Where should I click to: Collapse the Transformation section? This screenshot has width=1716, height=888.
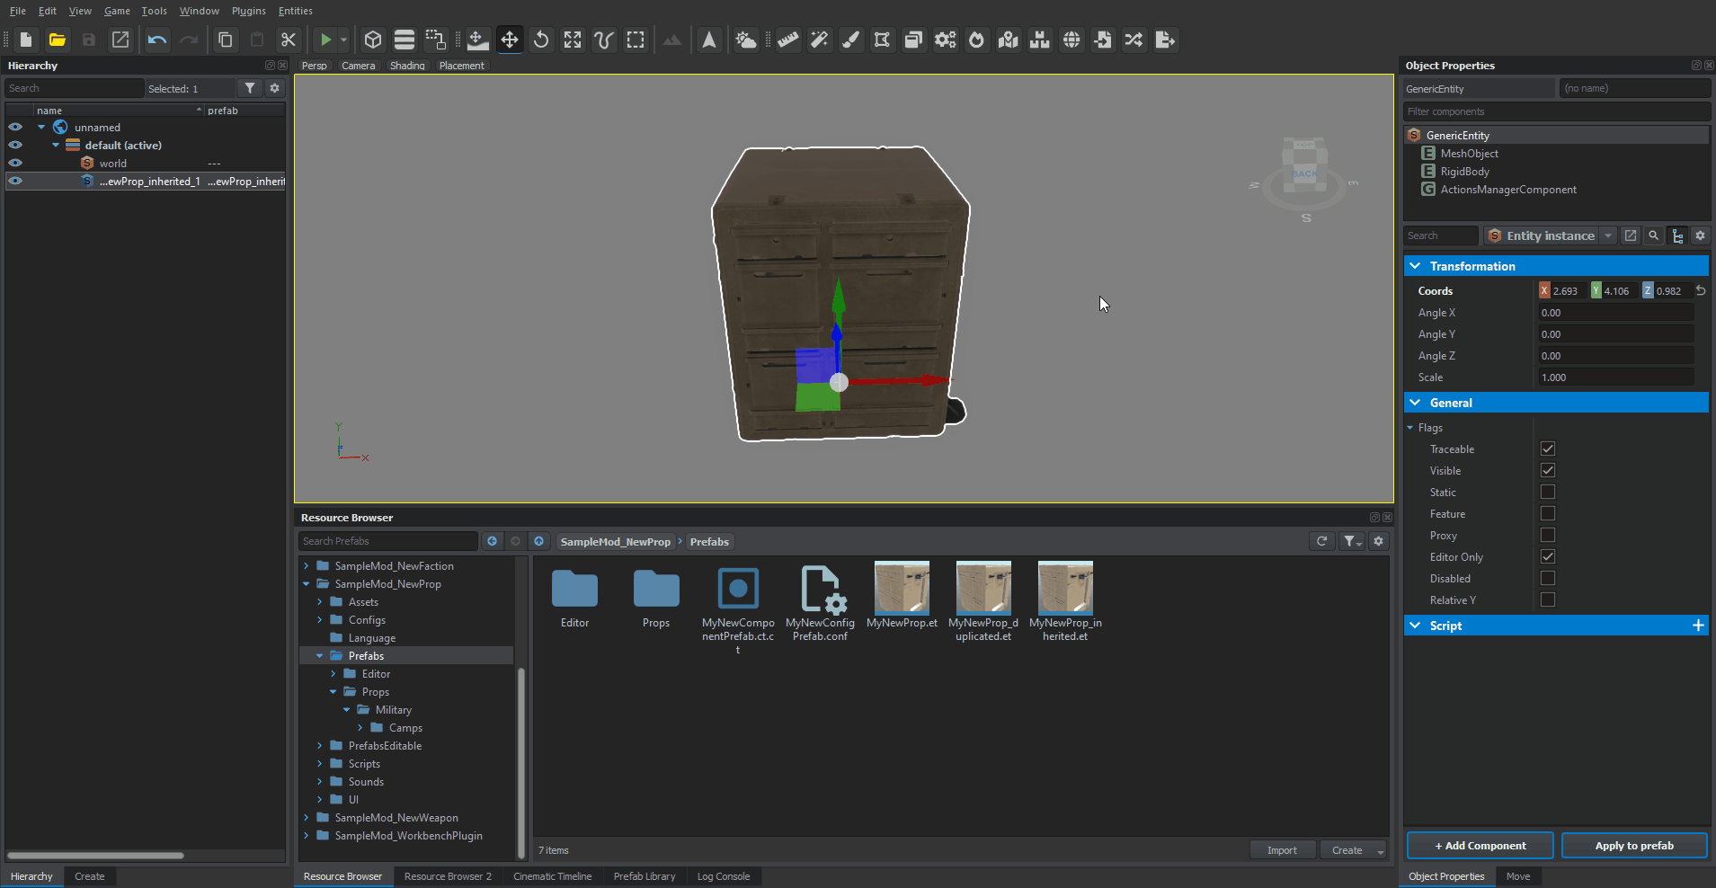(x=1416, y=266)
